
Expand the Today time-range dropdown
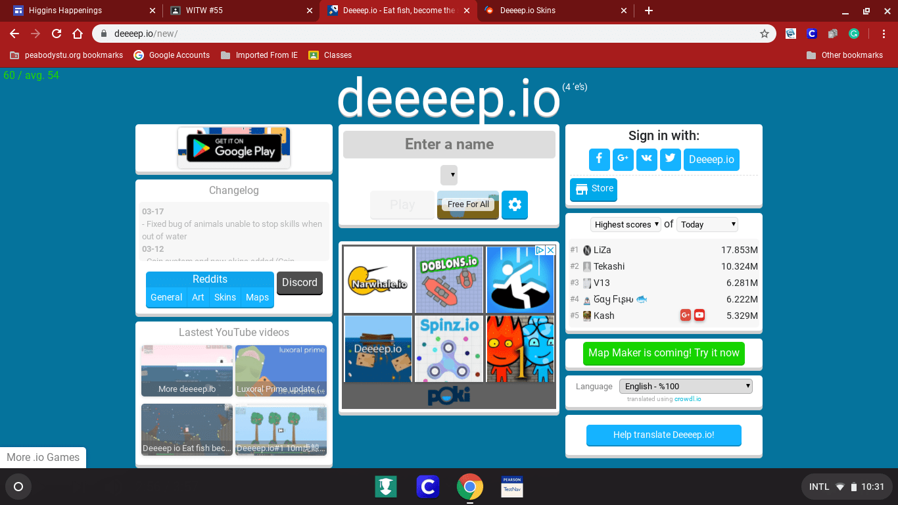pyautogui.click(x=707, y=224)
